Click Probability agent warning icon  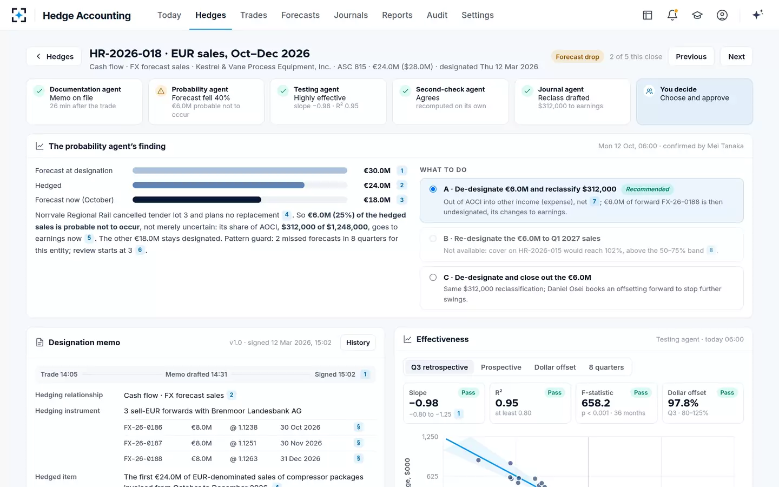(161, 91)
